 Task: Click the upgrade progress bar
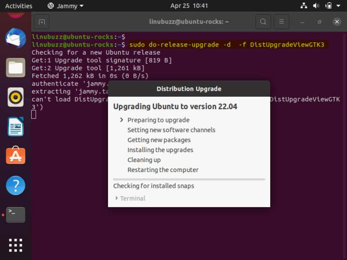[x=189, y=179]
